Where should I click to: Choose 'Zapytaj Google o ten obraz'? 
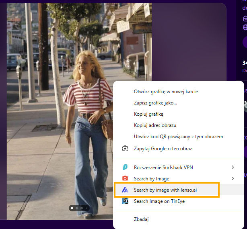[x=163, y=149]
